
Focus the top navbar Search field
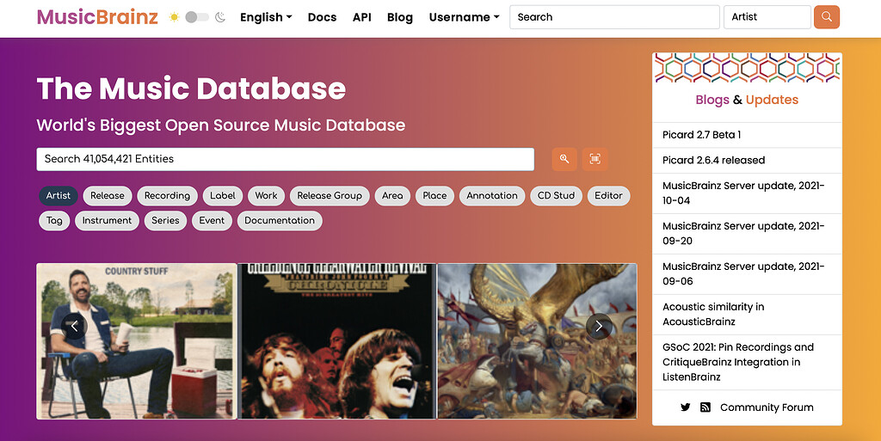614,17
